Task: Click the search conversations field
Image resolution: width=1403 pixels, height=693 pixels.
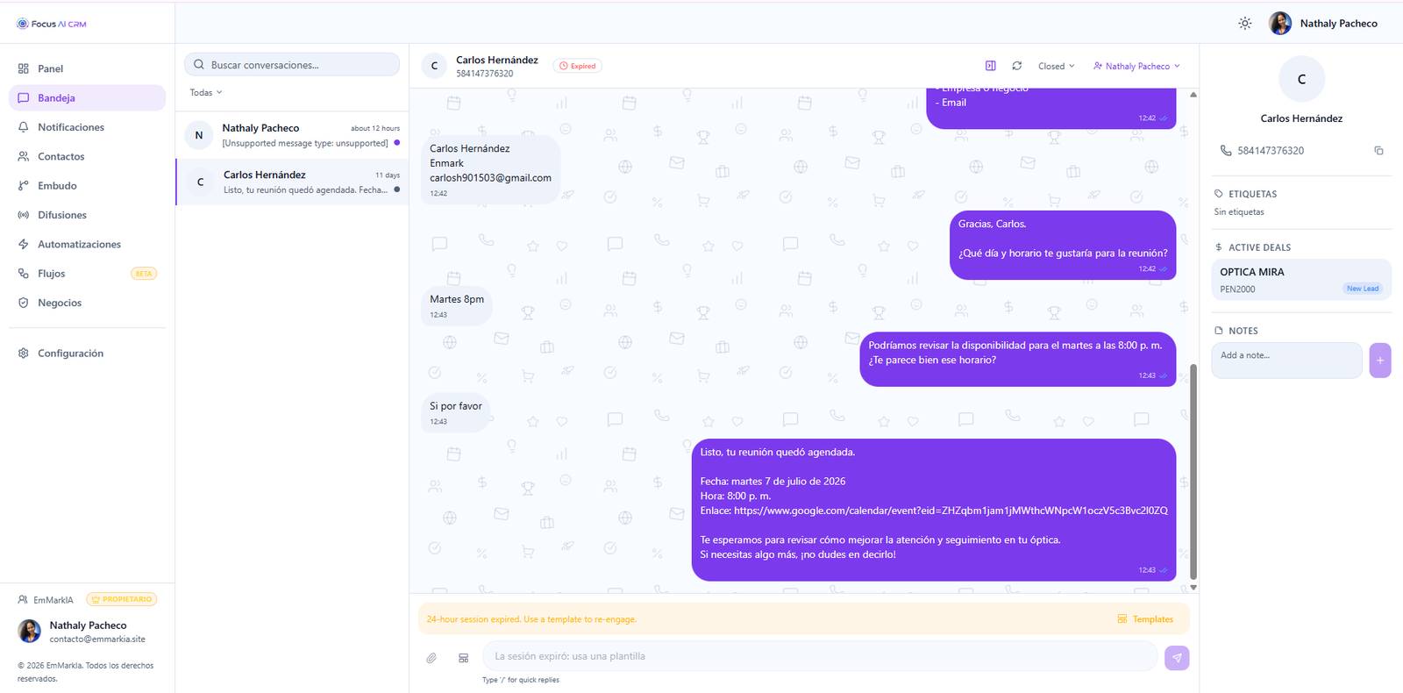Action: pyautogui.click(x=292, y=65)
